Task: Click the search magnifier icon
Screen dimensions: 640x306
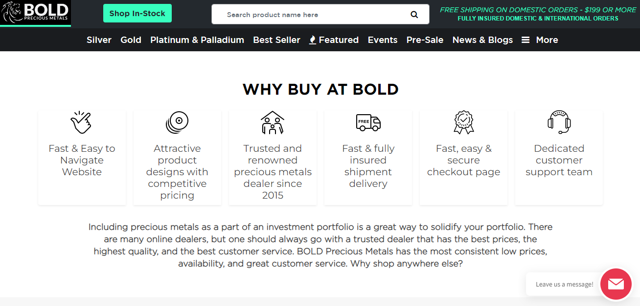Action: 414,15
